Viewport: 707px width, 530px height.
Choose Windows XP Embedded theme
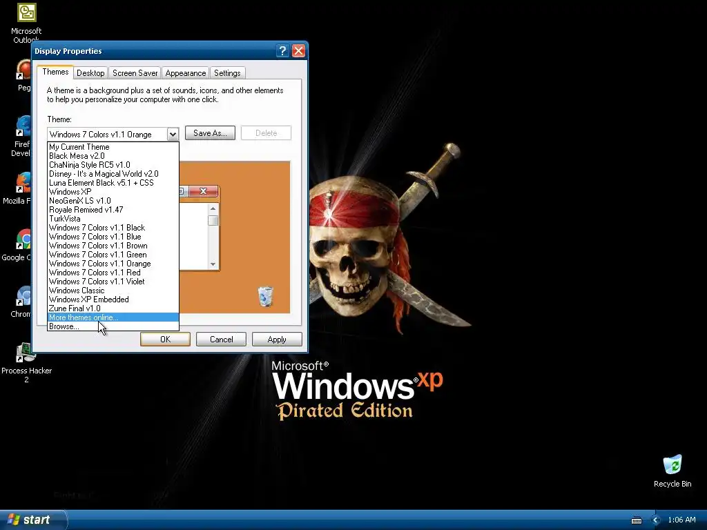(113, 300)
